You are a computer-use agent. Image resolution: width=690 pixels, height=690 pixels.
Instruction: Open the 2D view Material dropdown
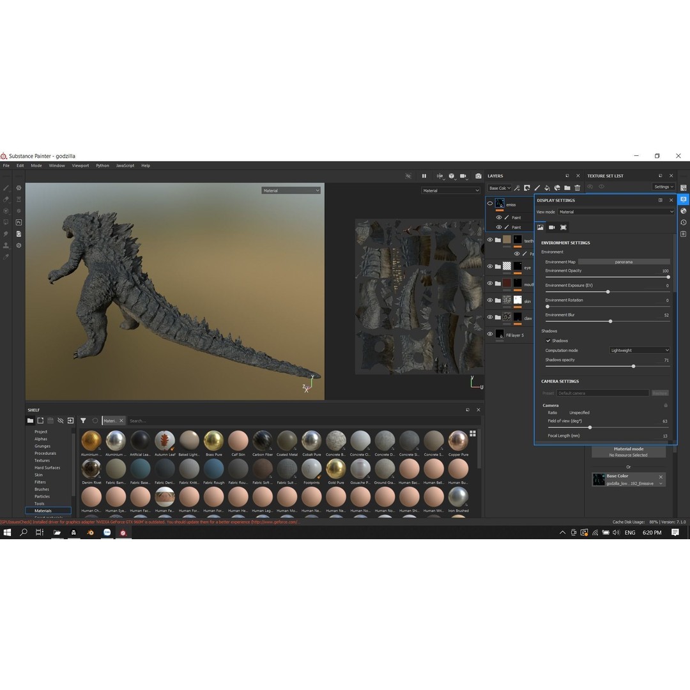[450, 190]
